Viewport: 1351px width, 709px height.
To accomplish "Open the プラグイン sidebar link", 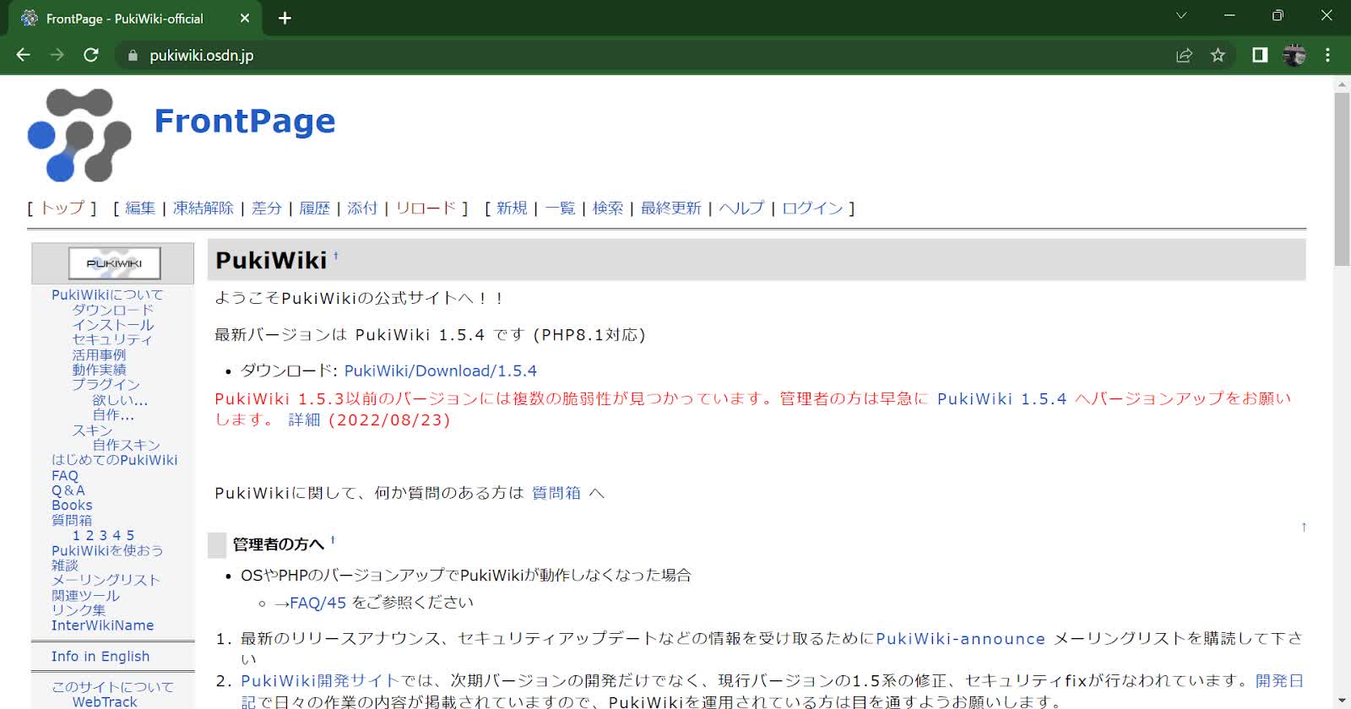I will pos(106,384).
